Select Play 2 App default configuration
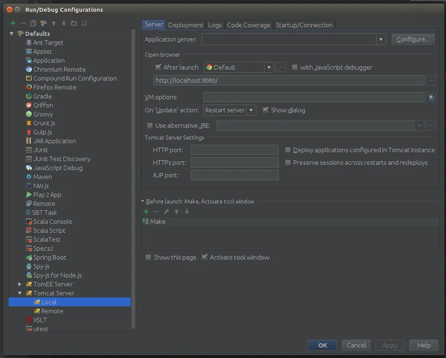The height and width of the screenshot is (358, 446). 47,195
